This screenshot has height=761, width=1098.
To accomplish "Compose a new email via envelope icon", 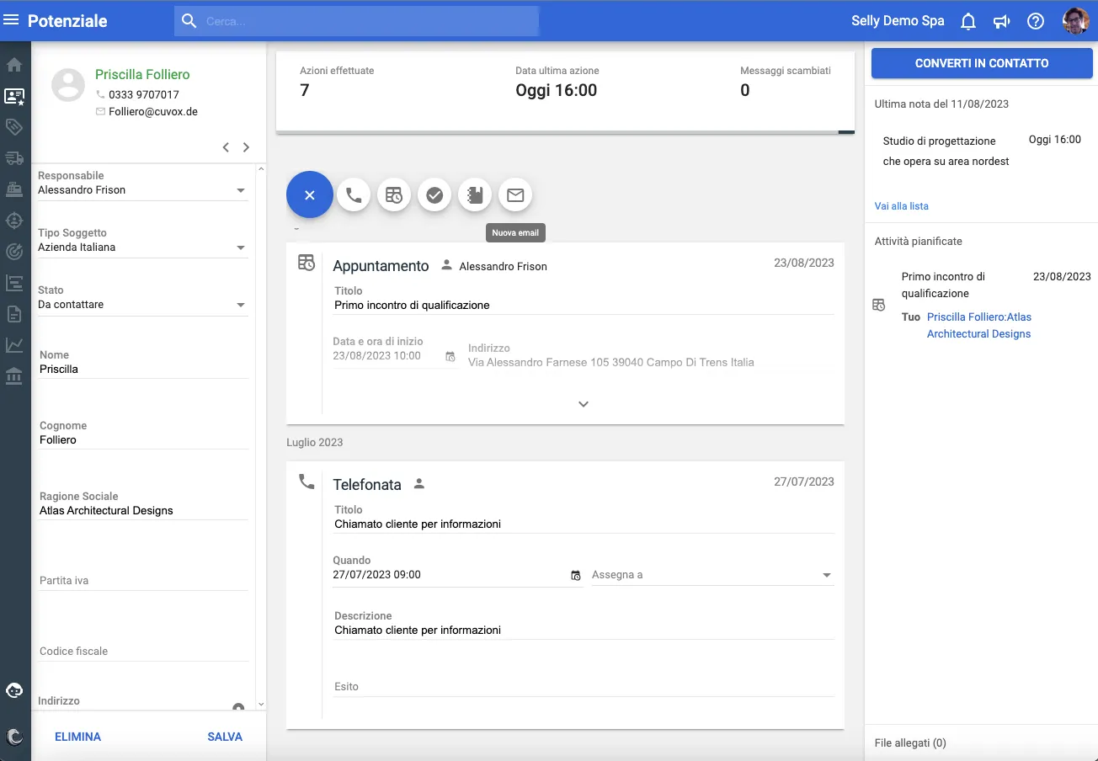I will 514,194.
